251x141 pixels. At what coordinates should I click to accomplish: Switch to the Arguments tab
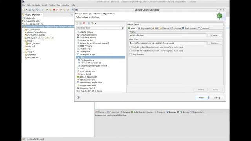click(x=144, y=28)
